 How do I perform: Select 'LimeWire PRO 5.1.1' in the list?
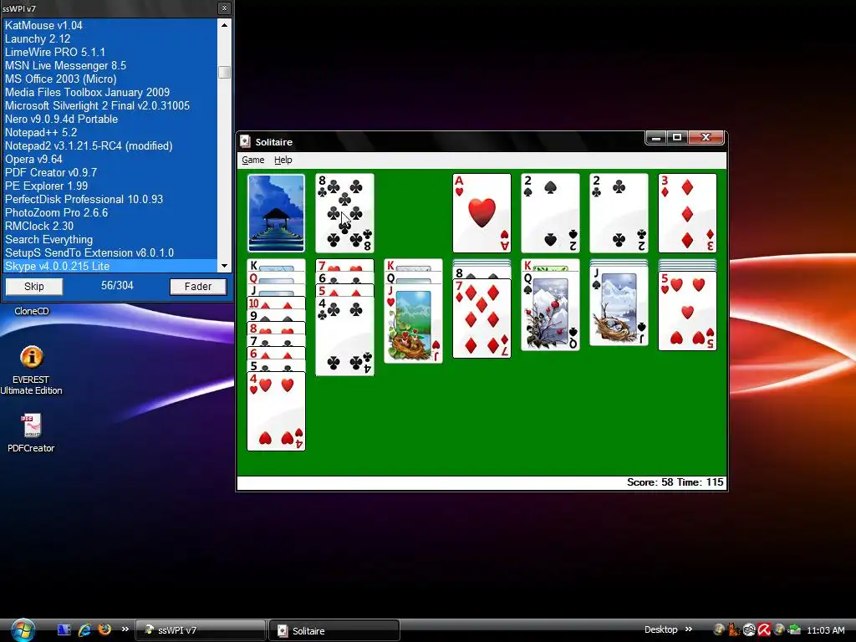110,52
